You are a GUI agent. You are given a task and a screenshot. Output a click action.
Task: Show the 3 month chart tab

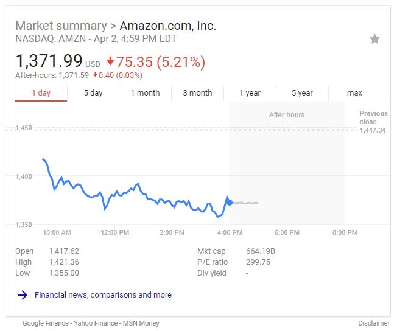[197, 93]
